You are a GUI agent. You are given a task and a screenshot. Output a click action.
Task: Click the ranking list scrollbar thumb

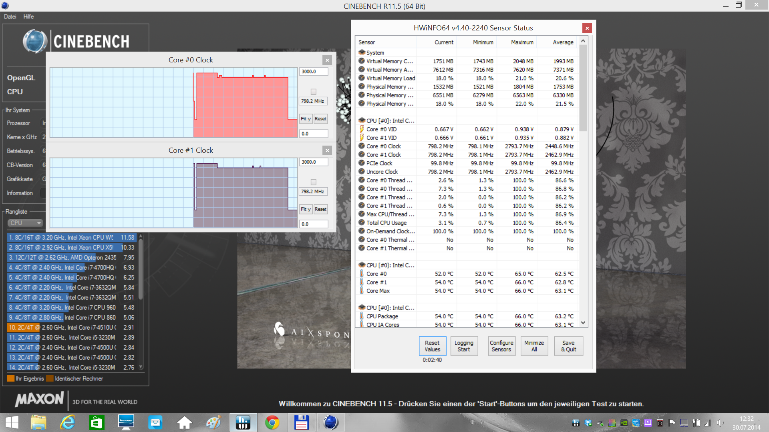(141, 269)
